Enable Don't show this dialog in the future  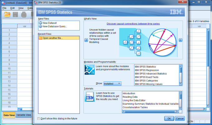coord(39,118)
